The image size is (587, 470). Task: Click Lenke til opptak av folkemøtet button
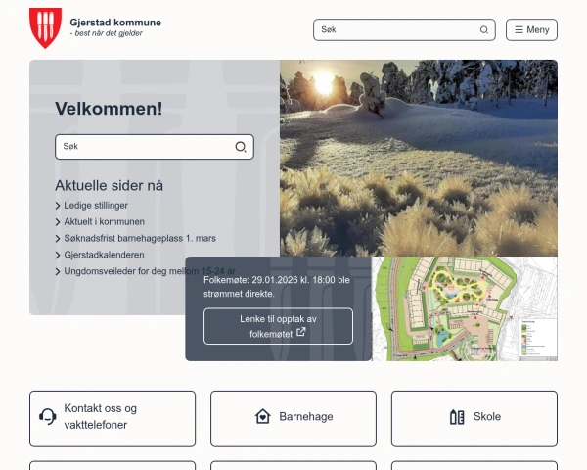[x=278, y=326]
